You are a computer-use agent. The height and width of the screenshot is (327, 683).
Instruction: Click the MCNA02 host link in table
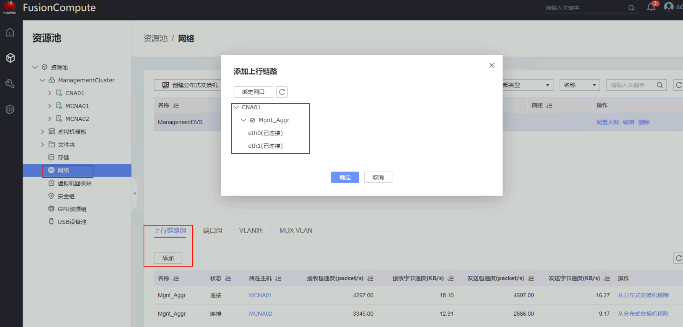(260, 314)
